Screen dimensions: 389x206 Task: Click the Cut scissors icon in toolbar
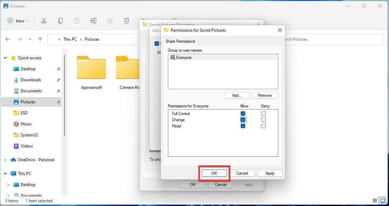tap(43, 21)
